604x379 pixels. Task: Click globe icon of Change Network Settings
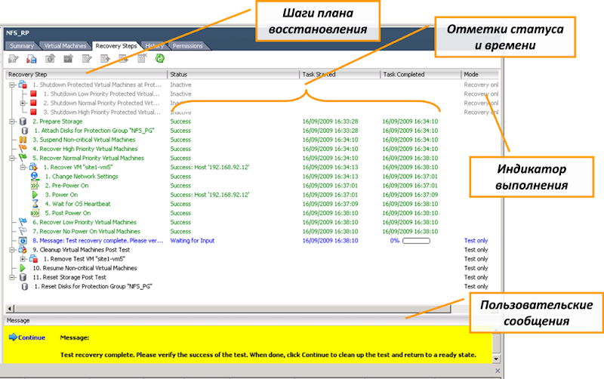[34, 177]
